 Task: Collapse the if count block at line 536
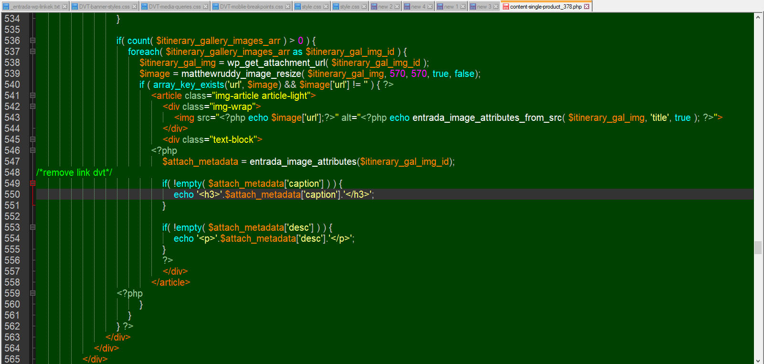click(x=32, y=41)
